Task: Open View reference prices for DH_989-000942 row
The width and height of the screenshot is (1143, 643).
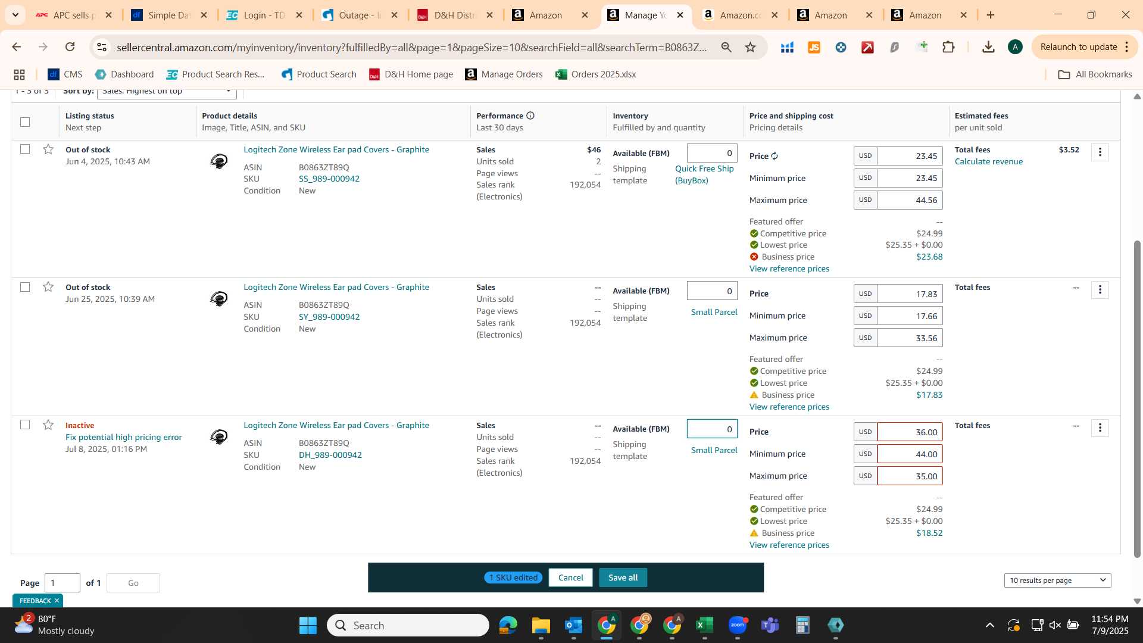Action: 789,545
